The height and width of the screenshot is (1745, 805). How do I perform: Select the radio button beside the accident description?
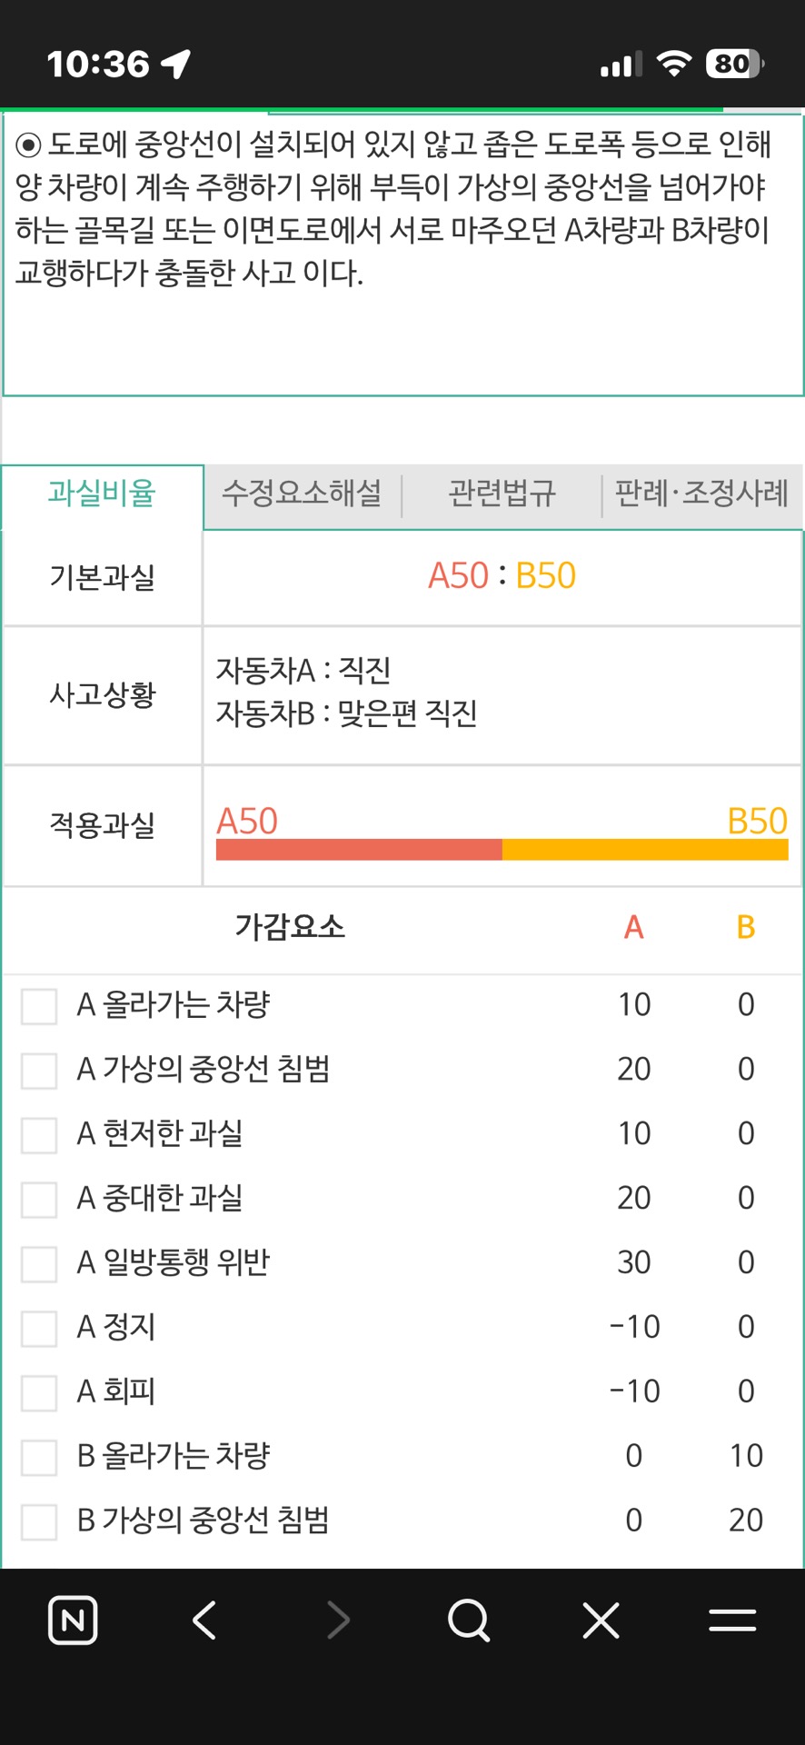click(29, 145)
